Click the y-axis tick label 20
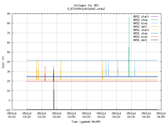 (x=9, y=81)
